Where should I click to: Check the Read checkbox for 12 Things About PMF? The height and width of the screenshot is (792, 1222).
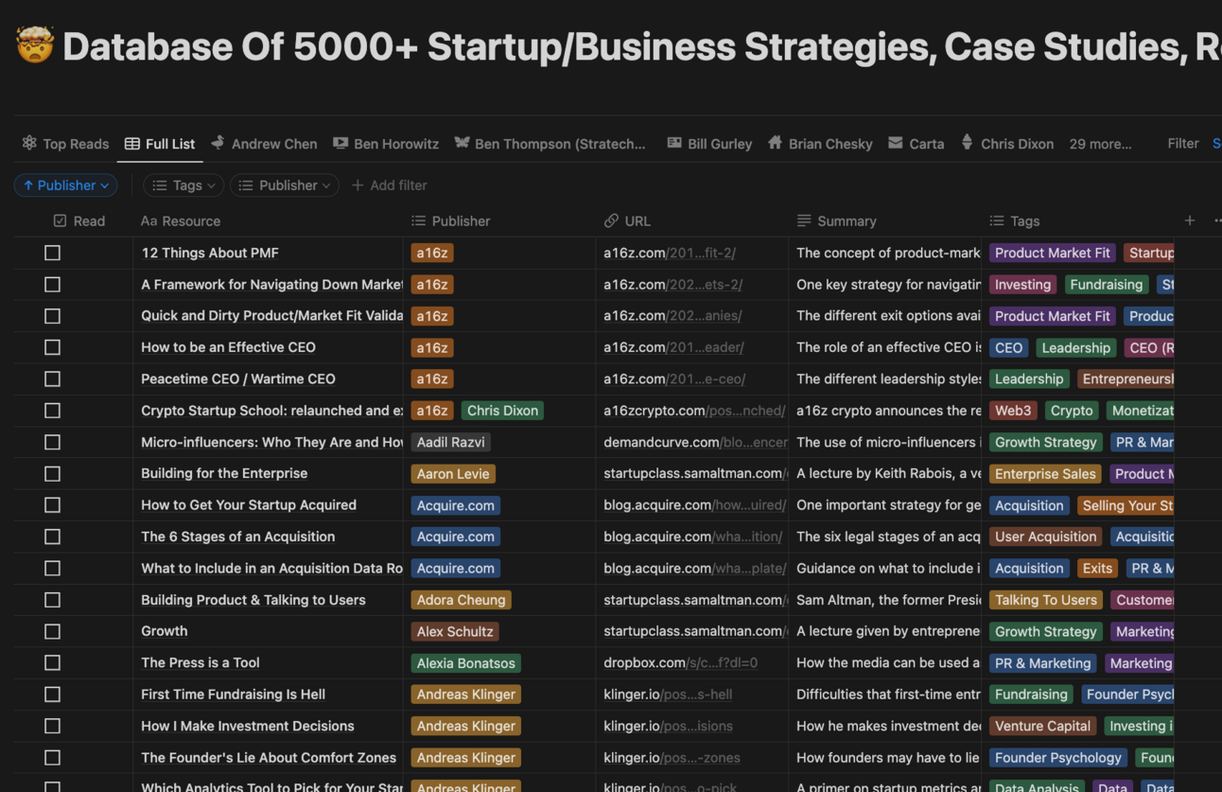coord(52,253)
